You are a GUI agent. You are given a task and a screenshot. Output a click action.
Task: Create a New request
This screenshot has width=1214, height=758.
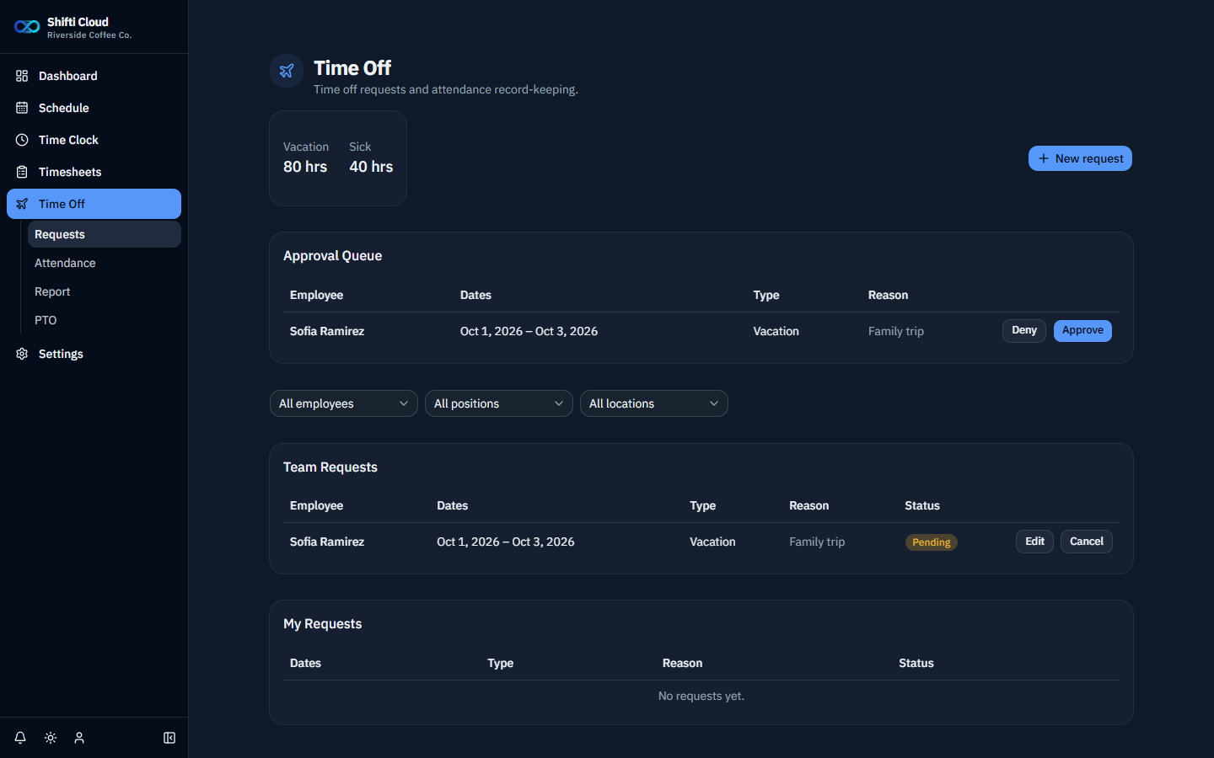coord(1080,158)
